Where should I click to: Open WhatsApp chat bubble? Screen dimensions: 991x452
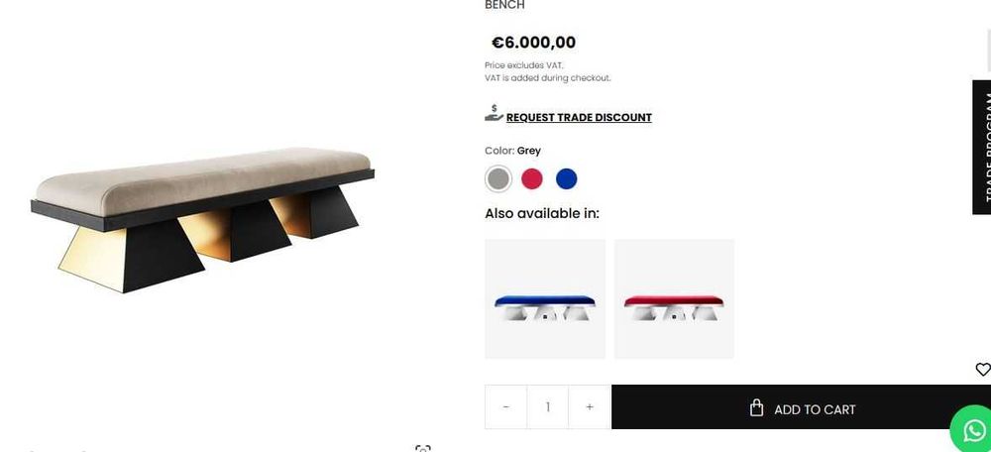pyautogui.click(x=971, y=429)
